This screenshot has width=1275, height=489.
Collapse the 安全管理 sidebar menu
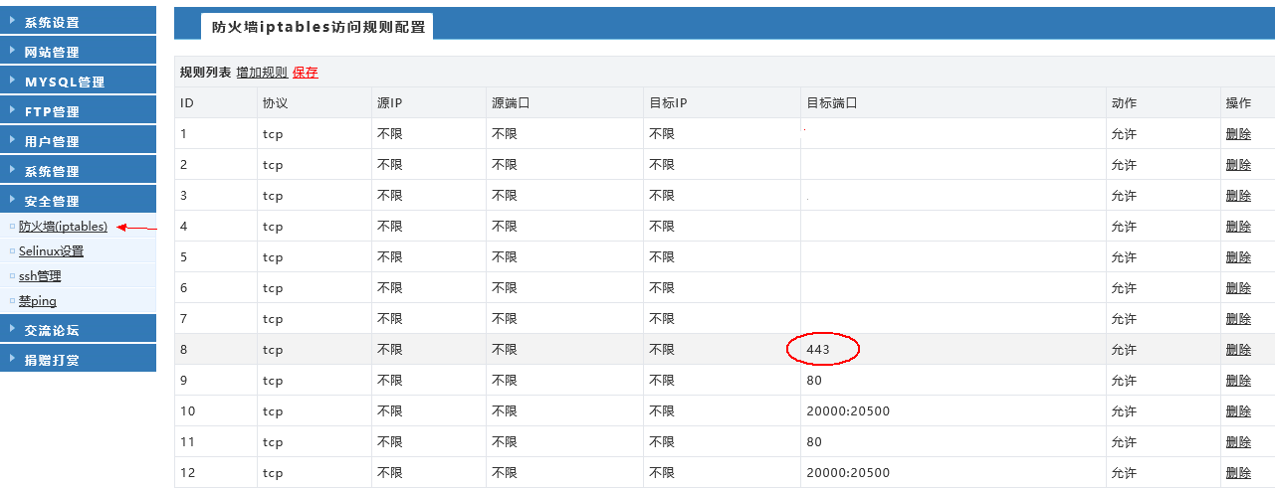(x=78, y=200)
